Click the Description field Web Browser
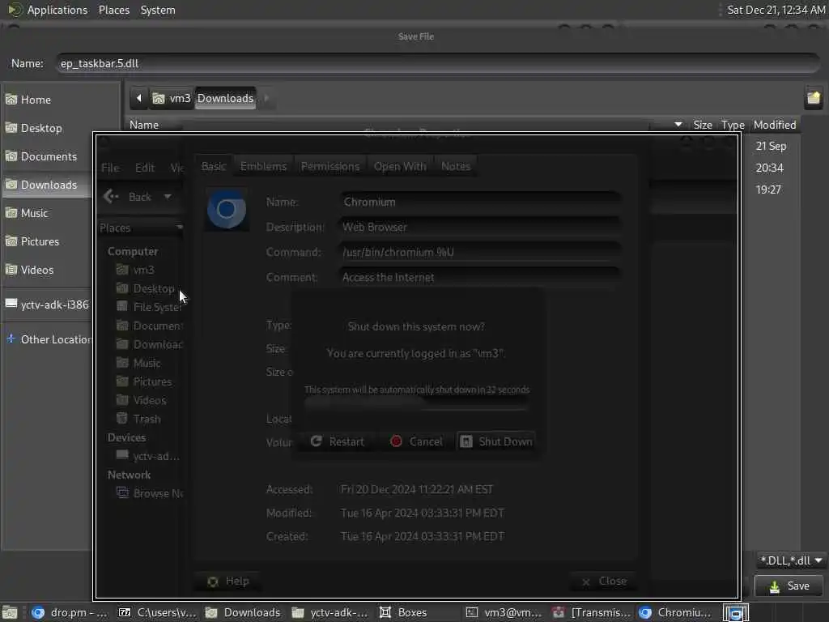Screen dimensions: 829x622 [x=480, y=228]
